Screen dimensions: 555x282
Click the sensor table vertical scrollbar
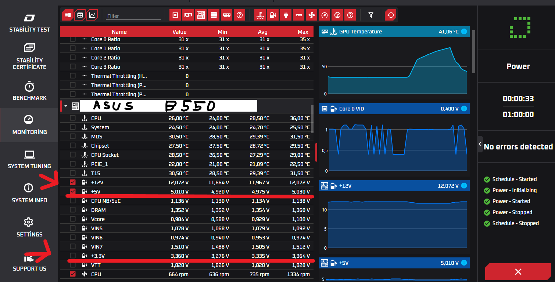pyautogui.click(x=312, y=119)
